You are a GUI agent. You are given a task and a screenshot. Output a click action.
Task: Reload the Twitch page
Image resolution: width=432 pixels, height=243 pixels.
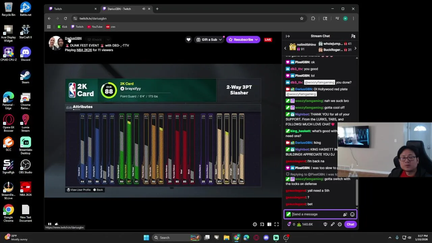point(65,19)
